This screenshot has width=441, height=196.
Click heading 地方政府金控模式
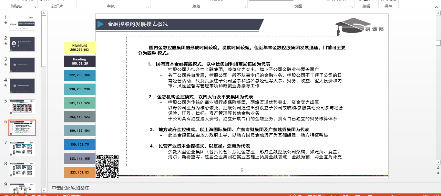[234, 129]
